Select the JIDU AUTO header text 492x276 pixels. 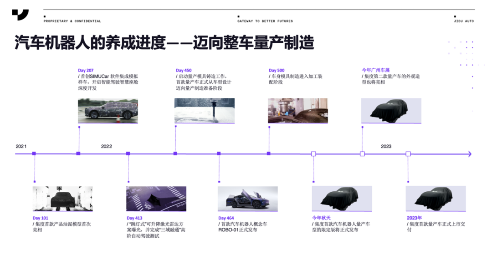pos(464,21)
